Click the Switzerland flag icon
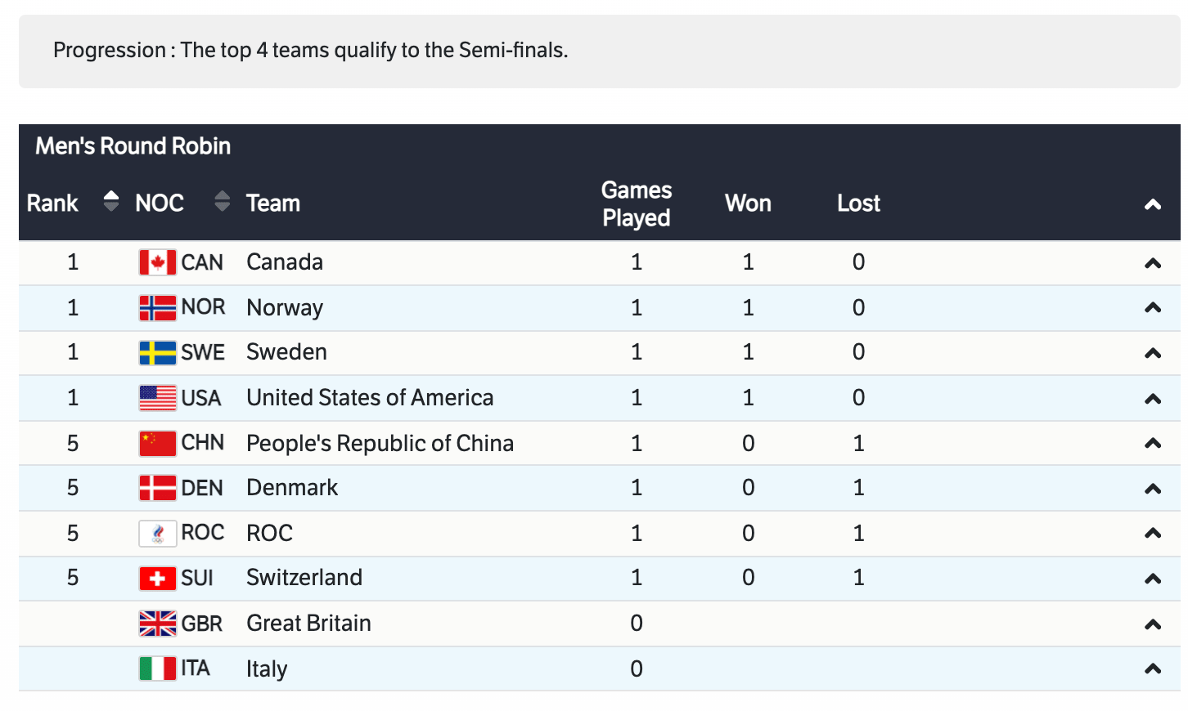The width and height of the screenshot is (1188, 711). 157,579
